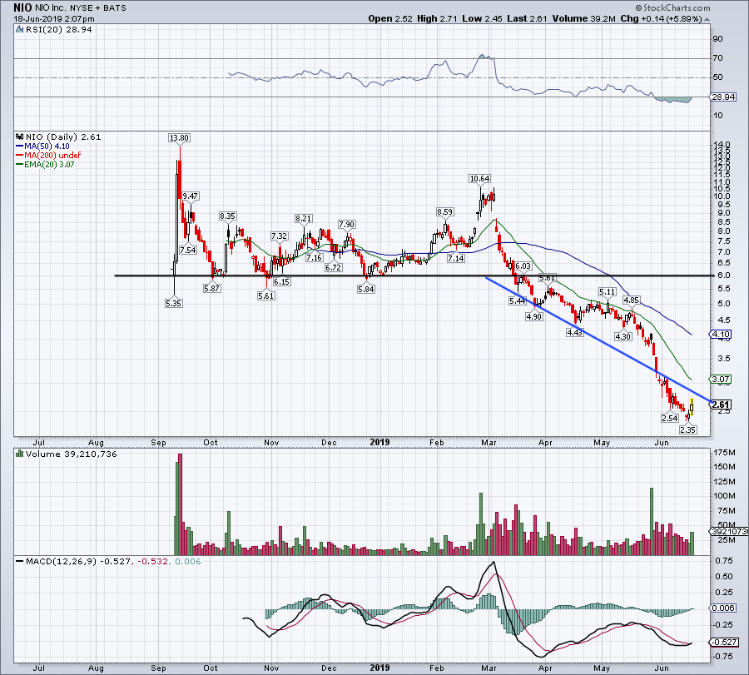Click the candlestick icon beside NIO (Daily)
Viewport: 749px width, 675px height.
click(x=20, y=136)
